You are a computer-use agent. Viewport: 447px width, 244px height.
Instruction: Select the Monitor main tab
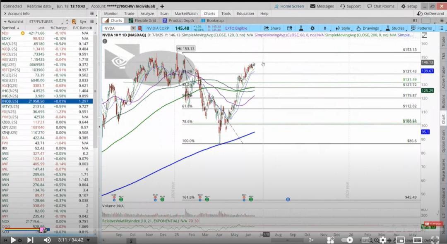[111, 13]
